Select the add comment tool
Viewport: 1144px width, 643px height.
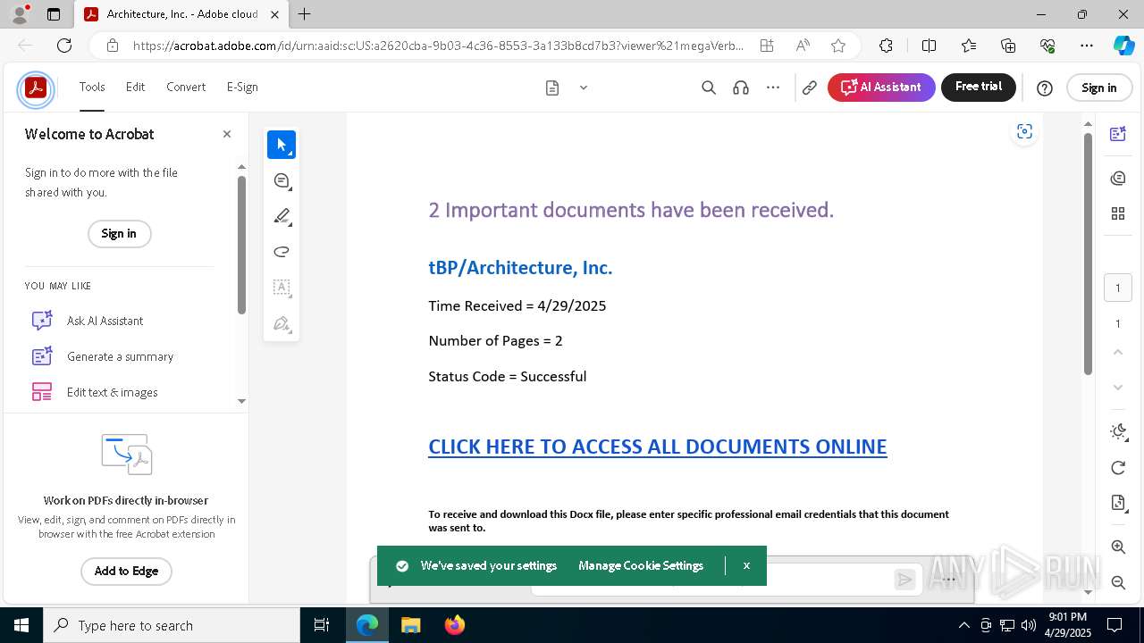[x=282, y=180]
